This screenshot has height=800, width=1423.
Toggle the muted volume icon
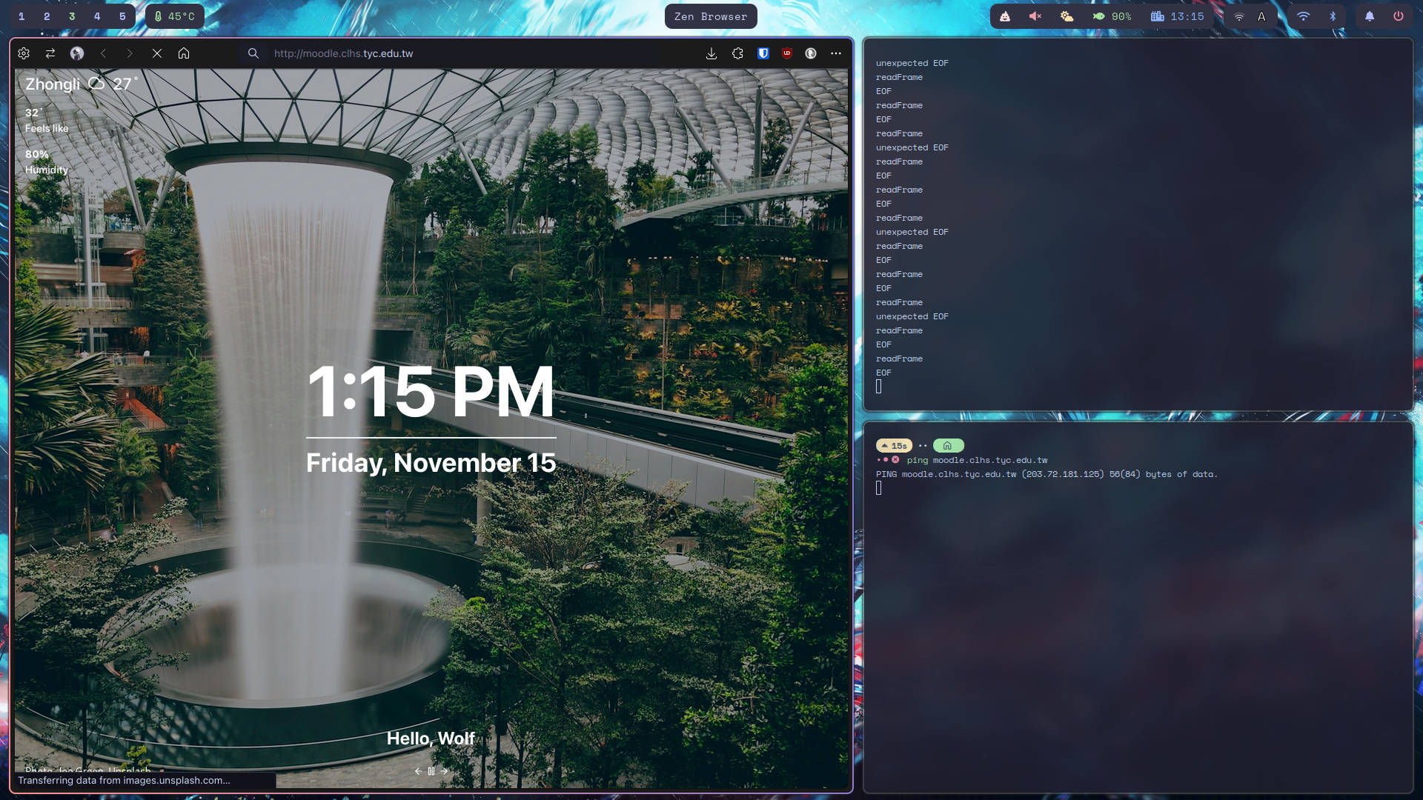1035,16
